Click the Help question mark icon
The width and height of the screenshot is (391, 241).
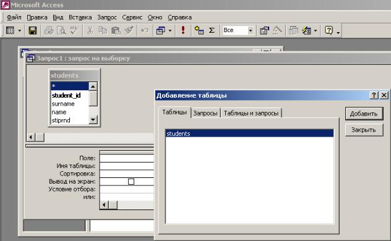[x=329, y=30]
